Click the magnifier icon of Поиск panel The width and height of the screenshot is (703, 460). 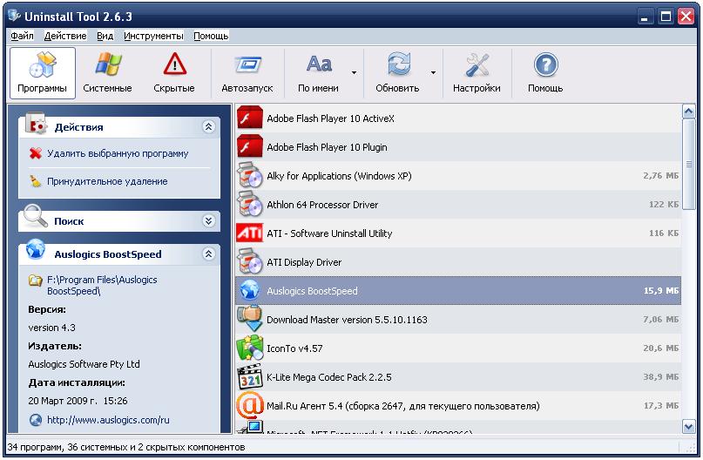[x=36, y=216]
